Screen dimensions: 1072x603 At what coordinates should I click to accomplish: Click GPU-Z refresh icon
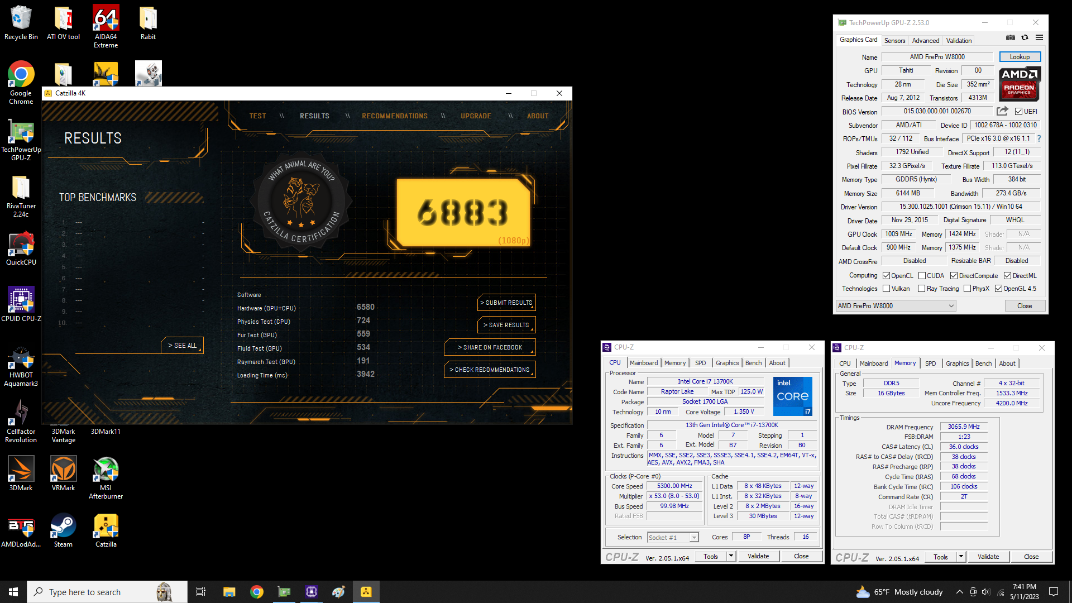[x=1025, y=38]
